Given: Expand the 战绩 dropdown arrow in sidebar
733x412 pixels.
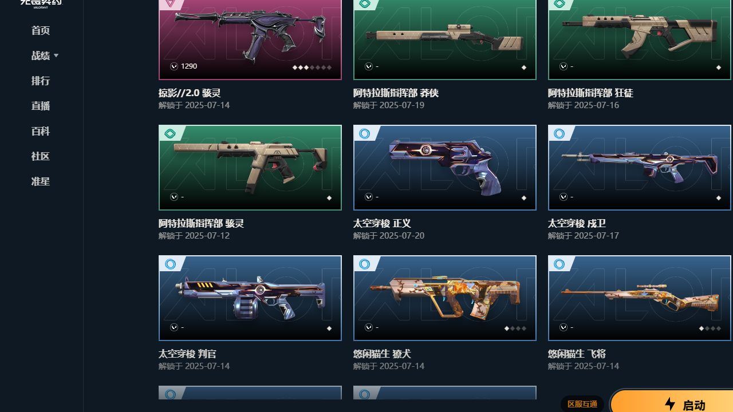Looking at the screenshot, I should (x=56, y=56).
